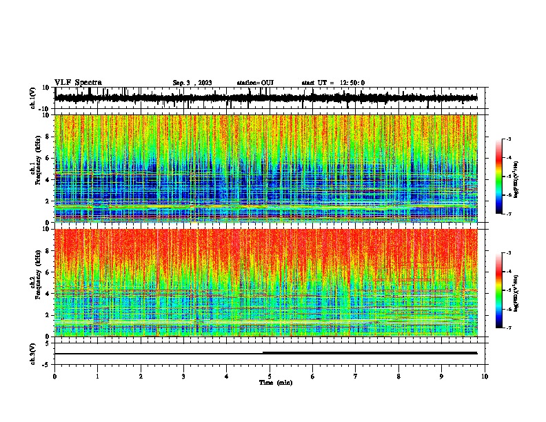
Task: Click the 4 kHz tick label on ch.1 spectrogram
Action: (48, 180)
